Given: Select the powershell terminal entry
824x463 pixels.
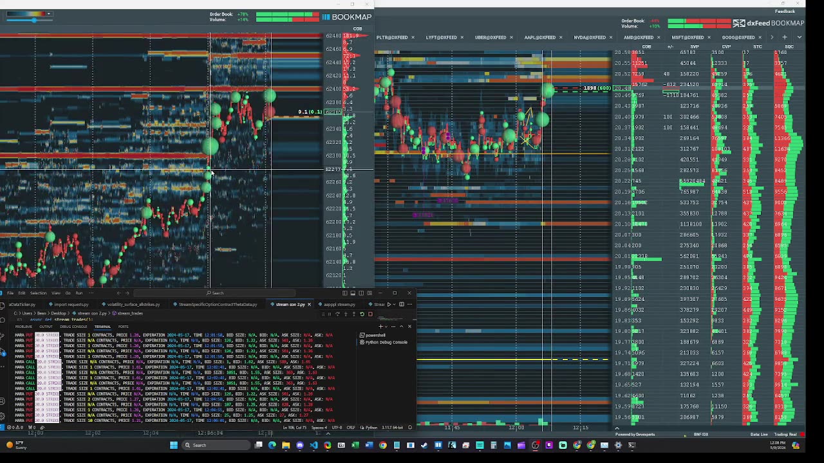Looking at the screenshot, I should click(x=372, y=335).
